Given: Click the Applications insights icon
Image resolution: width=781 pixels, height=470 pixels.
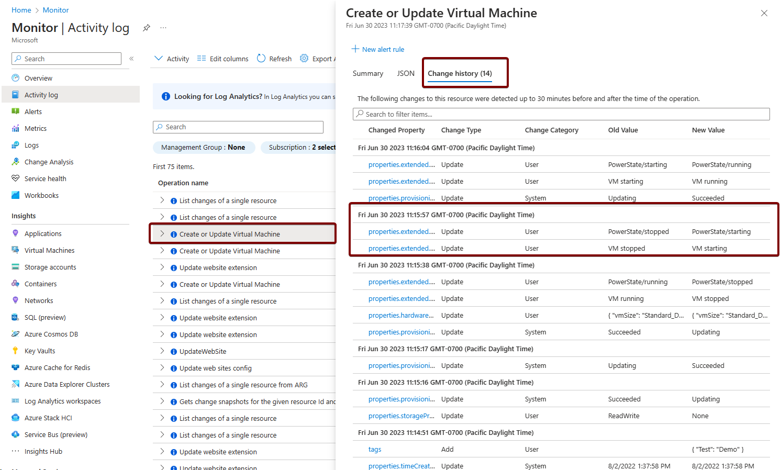Looking at the screenshot, I should pos(16,233).
